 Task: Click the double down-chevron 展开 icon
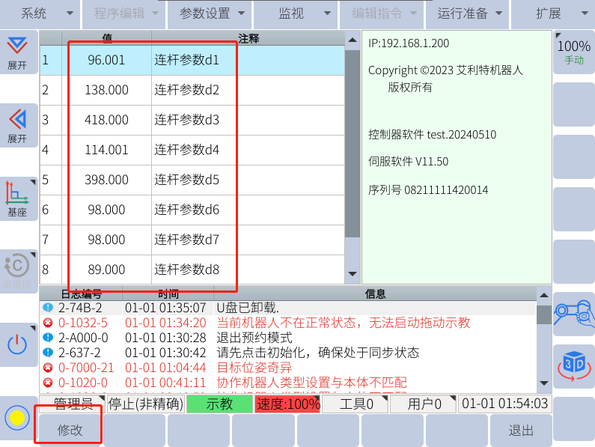[17, 51]
